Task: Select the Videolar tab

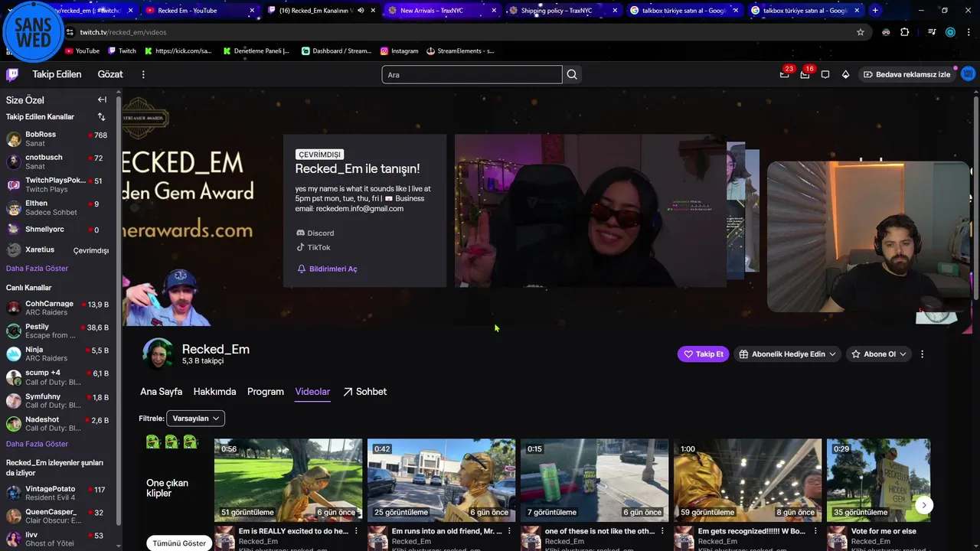Action: 312,392
